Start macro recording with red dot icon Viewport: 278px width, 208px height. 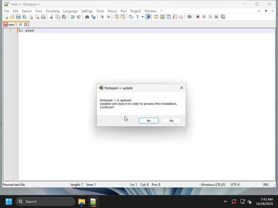click(x=198, y=17)
